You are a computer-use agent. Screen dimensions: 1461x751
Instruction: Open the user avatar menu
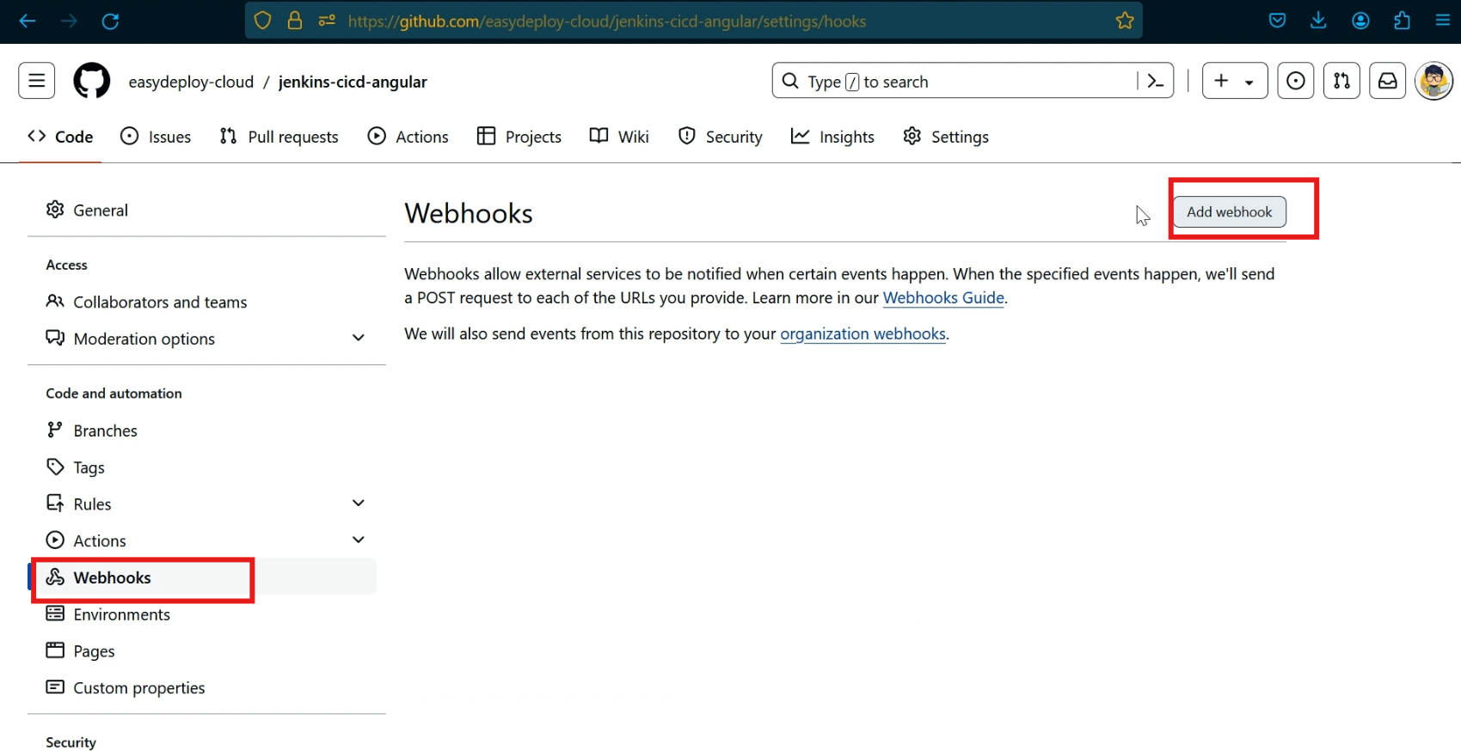point(1434,81)
